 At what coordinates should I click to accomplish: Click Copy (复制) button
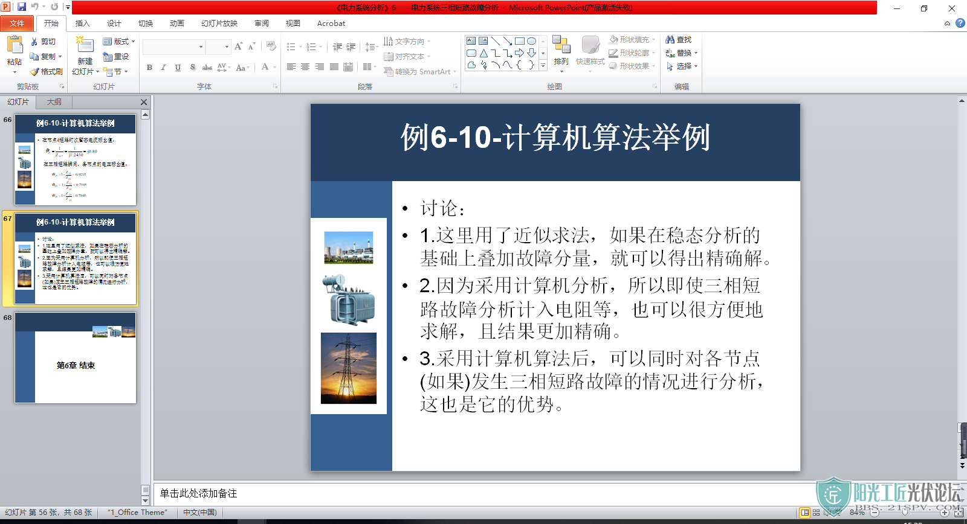pos(45,56)
